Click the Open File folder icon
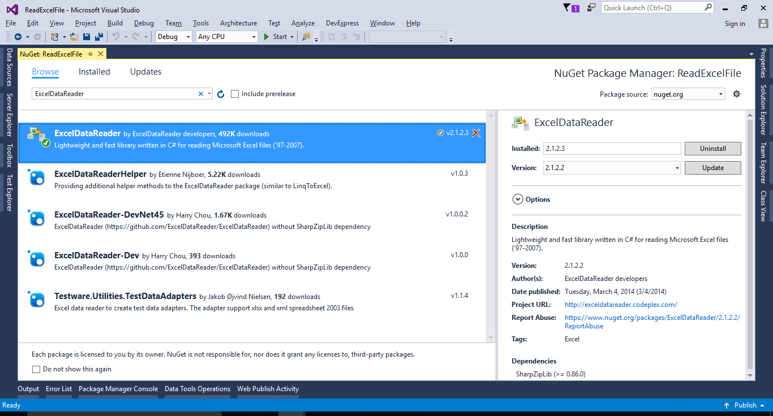Viewport: 773px width, 416px height. (x=74, y=37)
